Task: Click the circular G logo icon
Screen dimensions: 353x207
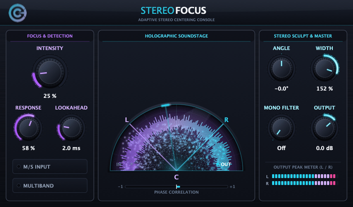Action: pyautogui.click(x=18, y=13)
